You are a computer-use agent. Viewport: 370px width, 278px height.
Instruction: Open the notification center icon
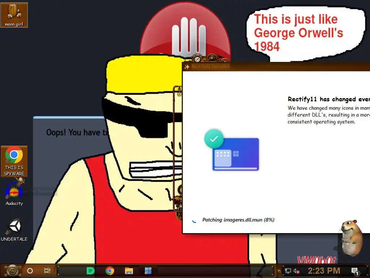pos(355,271)
